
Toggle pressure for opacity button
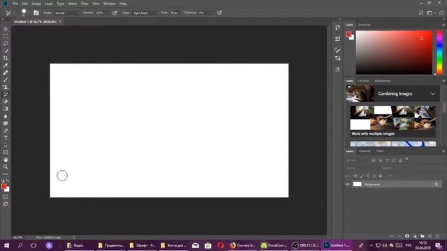tap(115, 13)
